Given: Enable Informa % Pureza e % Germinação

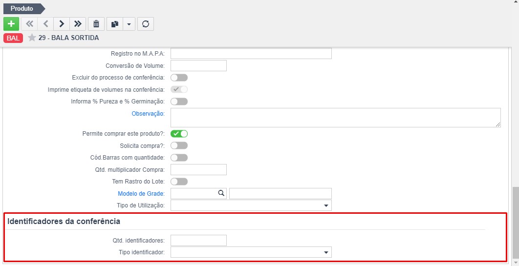Looking at the screenshot, I should (179, 101).
